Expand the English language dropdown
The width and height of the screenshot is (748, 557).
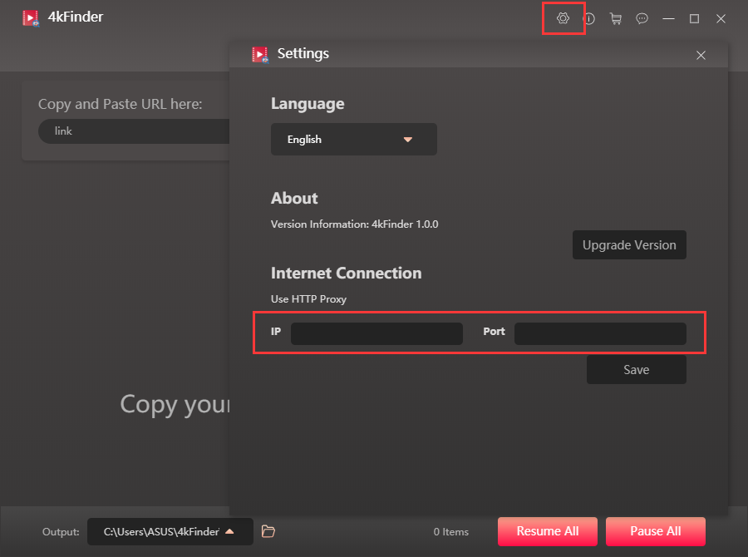353,140
